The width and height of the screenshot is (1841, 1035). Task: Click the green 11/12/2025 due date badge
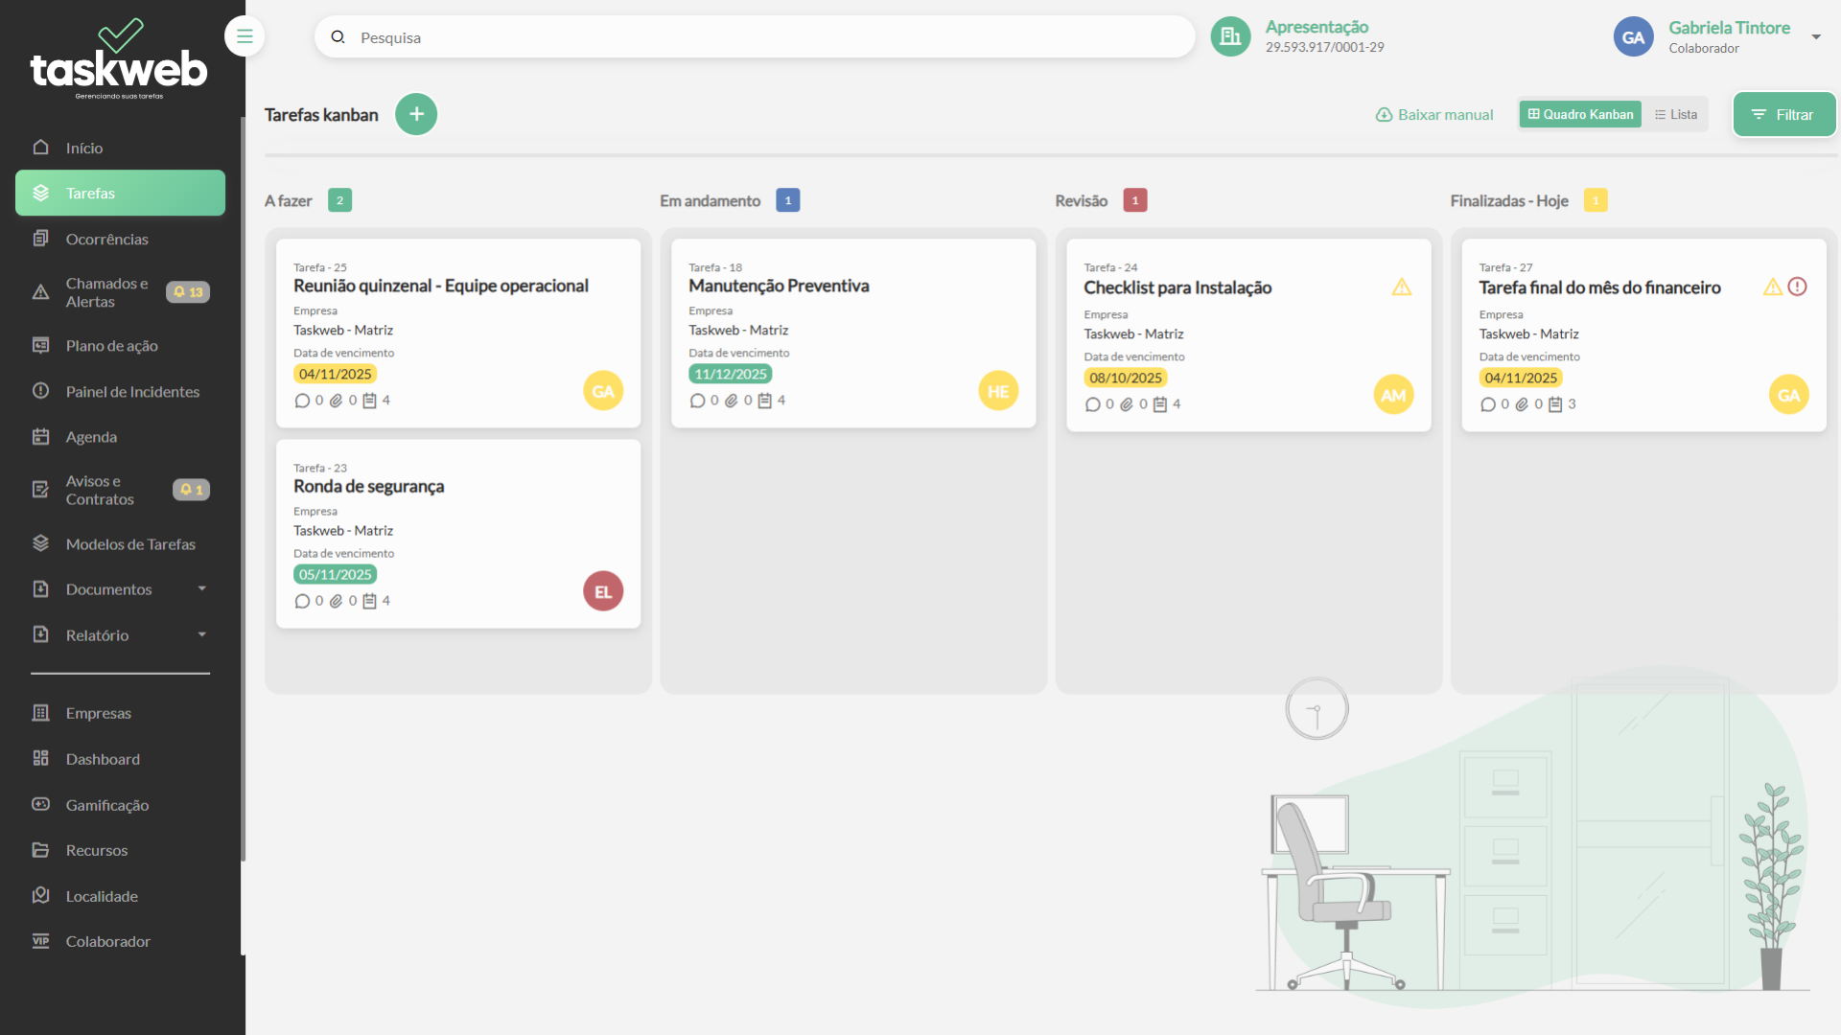pyautogui.click(x=731, y=374)
